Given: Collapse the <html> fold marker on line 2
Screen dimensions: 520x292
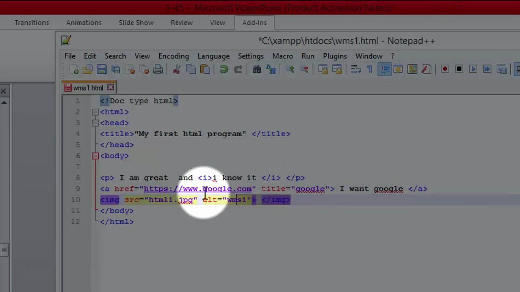Looking at the screenshot, I should pyautogui.click(x=95, y=112).
